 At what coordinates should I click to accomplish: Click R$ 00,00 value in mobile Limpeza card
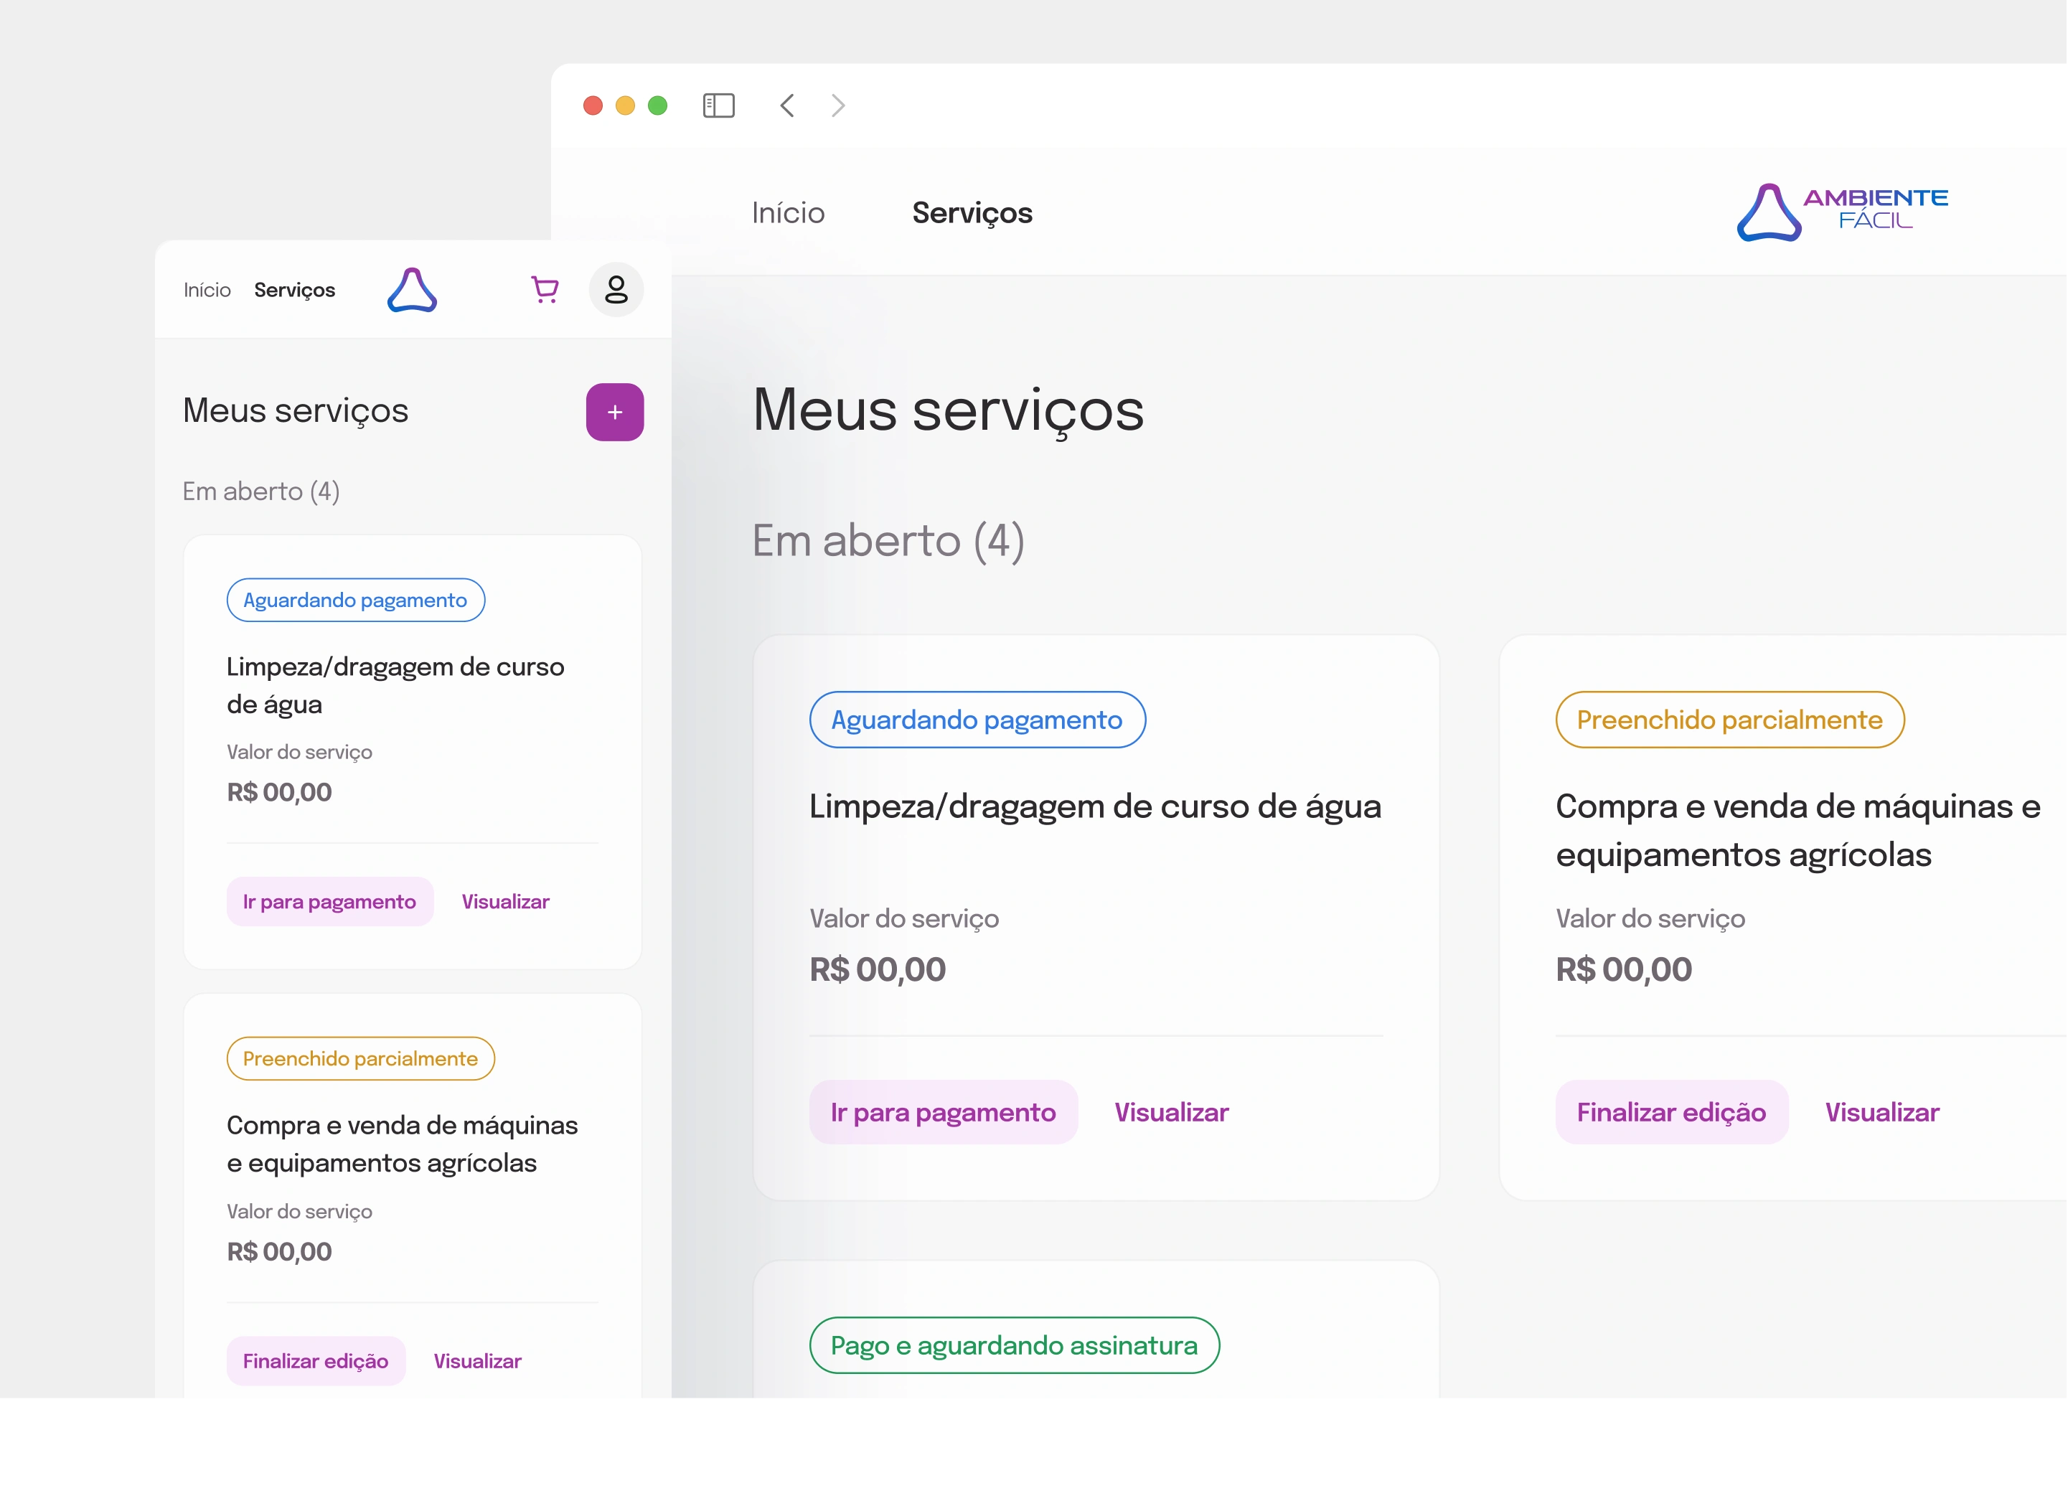[x=279, y=792]
